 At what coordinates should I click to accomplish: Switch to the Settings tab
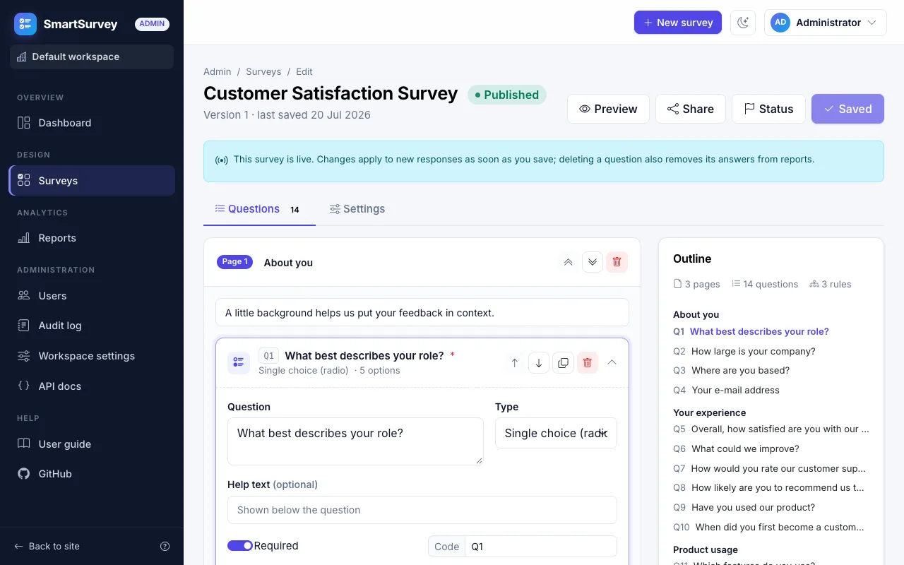pos(357,209)
